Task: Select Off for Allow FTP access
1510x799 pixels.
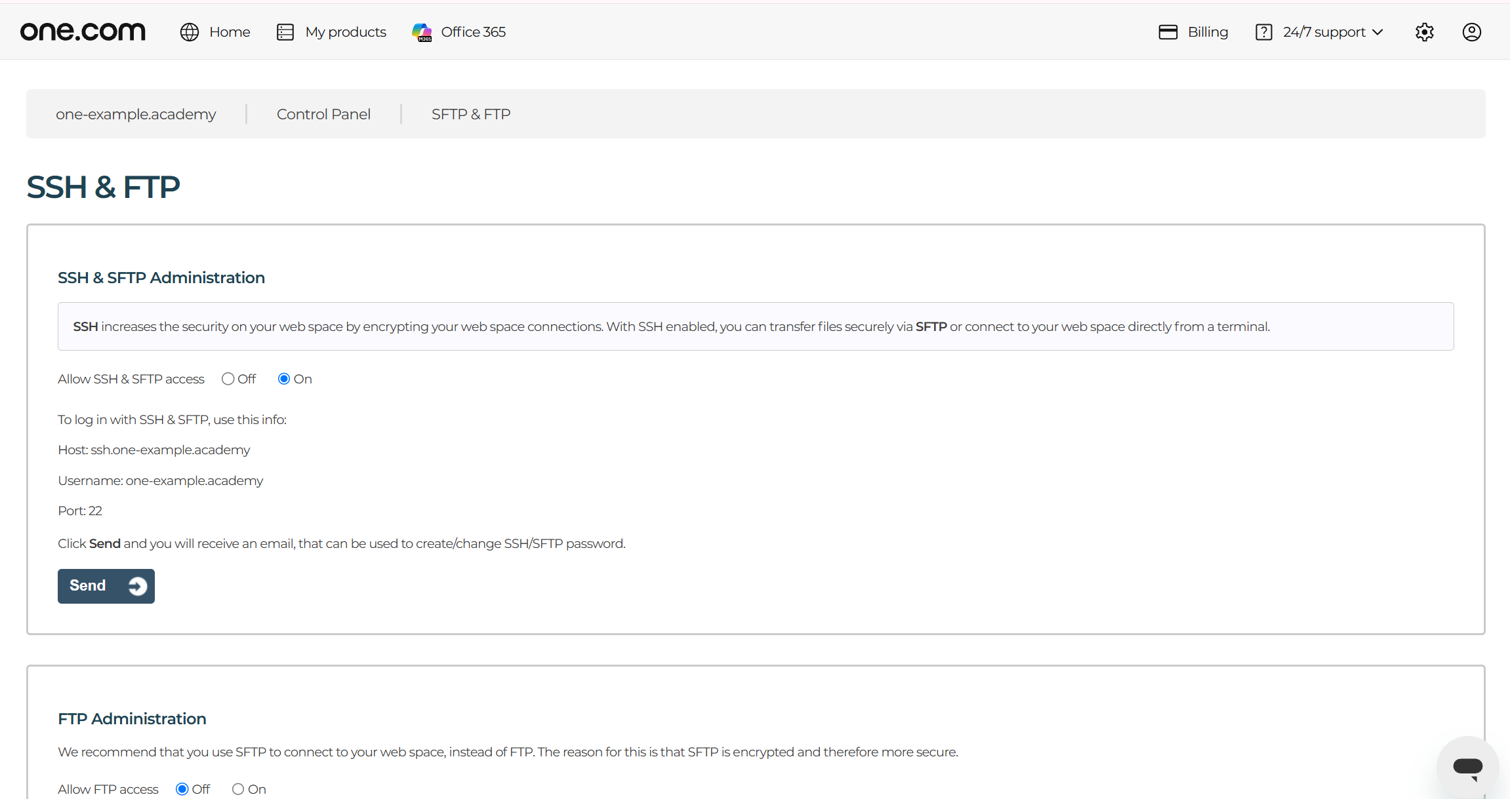Action: point(182,789)
